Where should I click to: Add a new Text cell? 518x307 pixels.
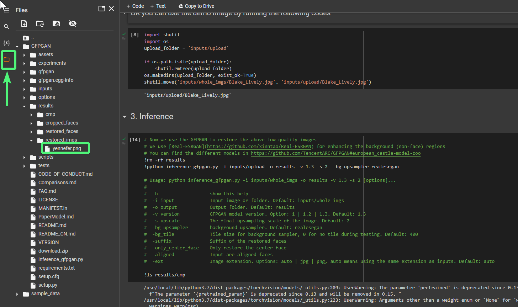tap(158, 6)
